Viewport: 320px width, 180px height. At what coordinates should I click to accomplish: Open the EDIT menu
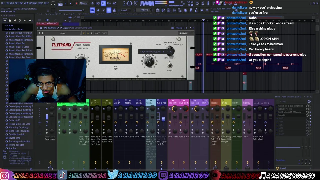point(7,3)
